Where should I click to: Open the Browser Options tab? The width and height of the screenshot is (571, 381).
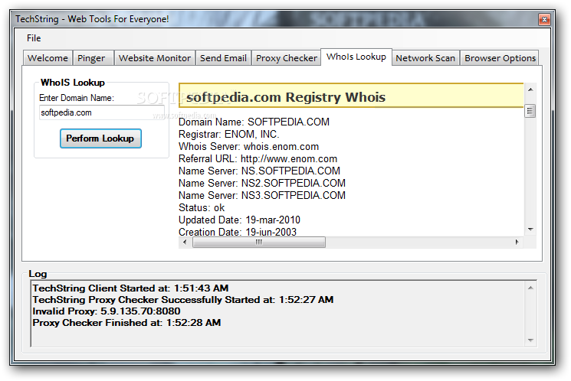tap(500, 58)
